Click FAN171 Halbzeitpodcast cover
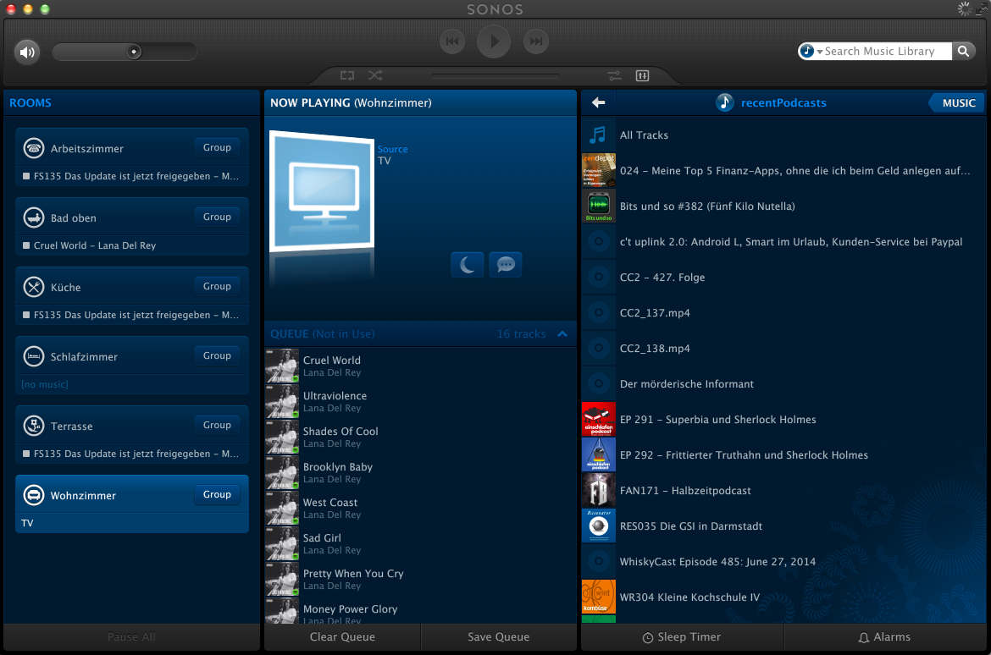The image size is (991, 655). [x=598, y=490]
